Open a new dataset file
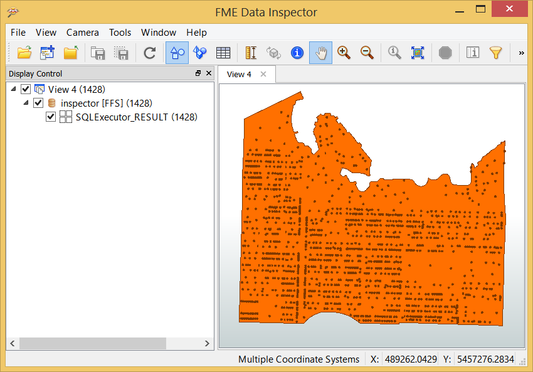 [24, 53]
